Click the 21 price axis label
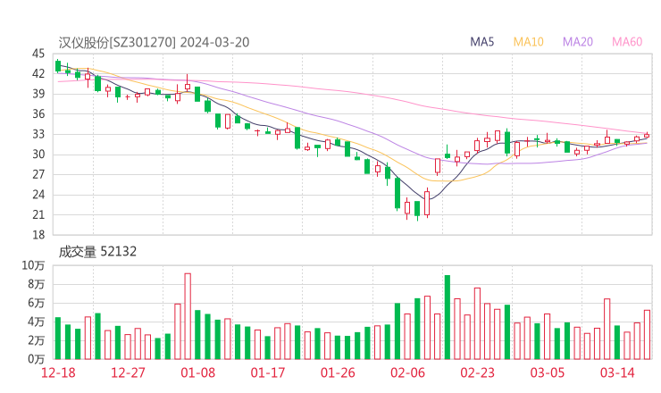Viewport: 661px width, 393px height. click(38, 214)
